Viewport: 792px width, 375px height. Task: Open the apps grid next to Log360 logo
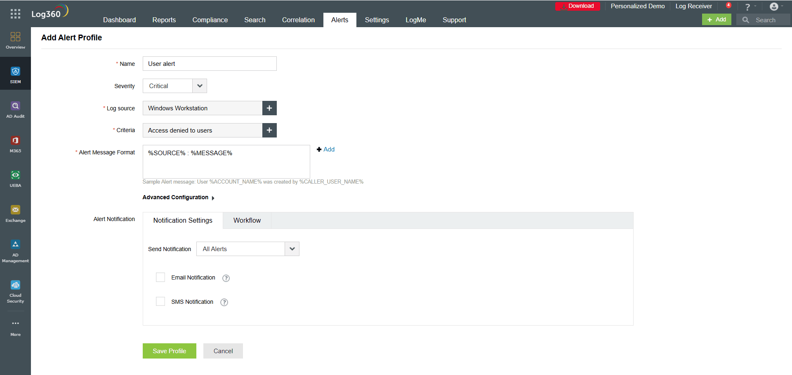click(15, 14)
